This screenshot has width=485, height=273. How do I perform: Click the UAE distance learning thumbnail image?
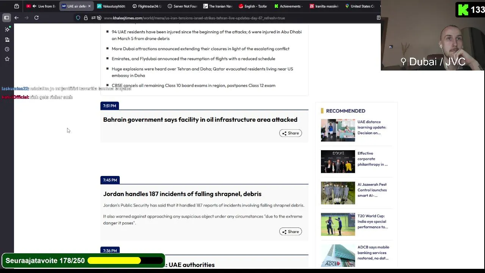point(338,130)
